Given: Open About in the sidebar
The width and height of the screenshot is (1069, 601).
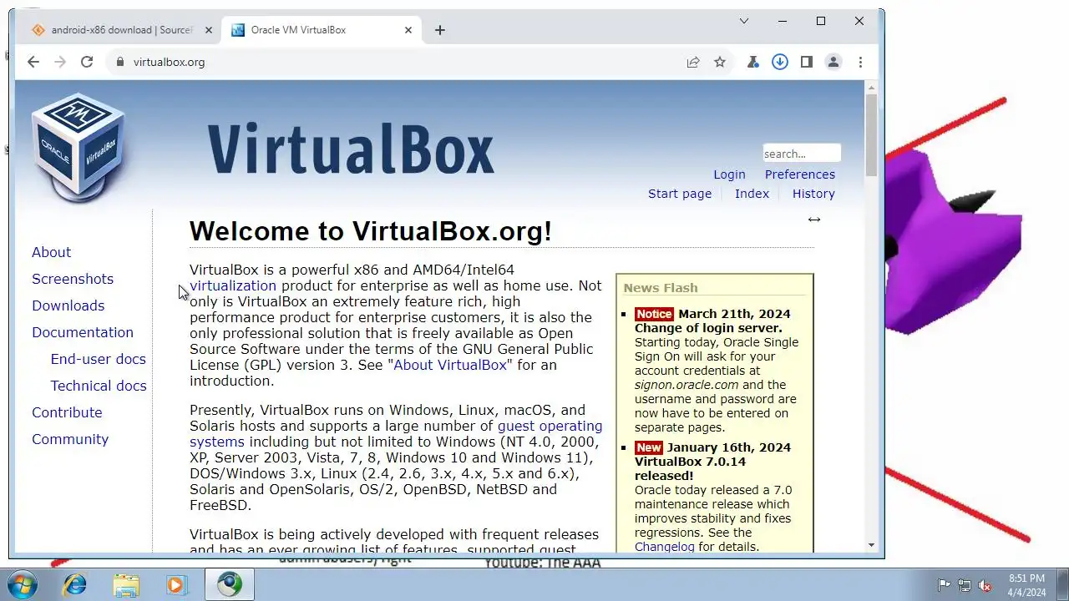Looking at the screenshot, I should click(x=51, y=252).
